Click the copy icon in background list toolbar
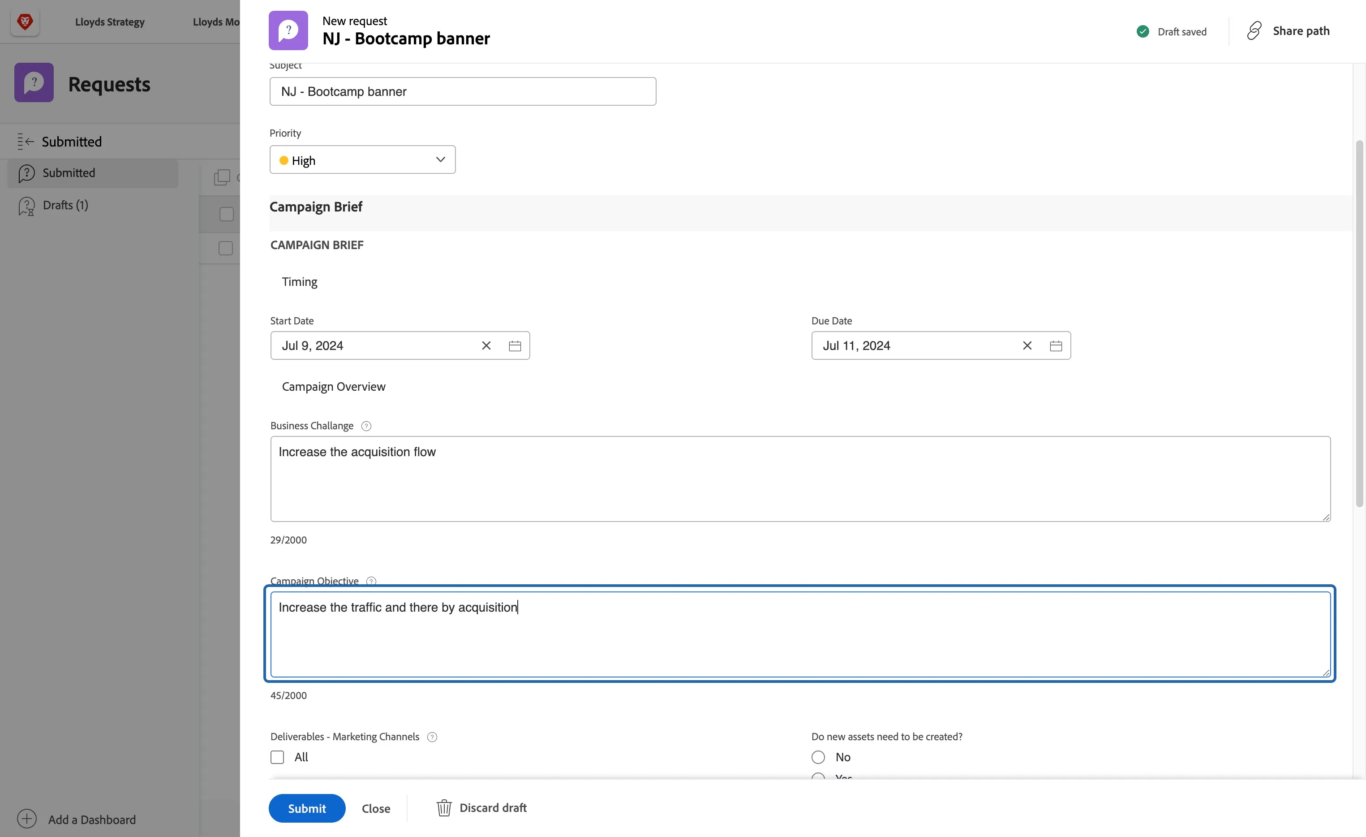Image resolution: width=1366 pixels, height=837 pixels. pos(222,177)
